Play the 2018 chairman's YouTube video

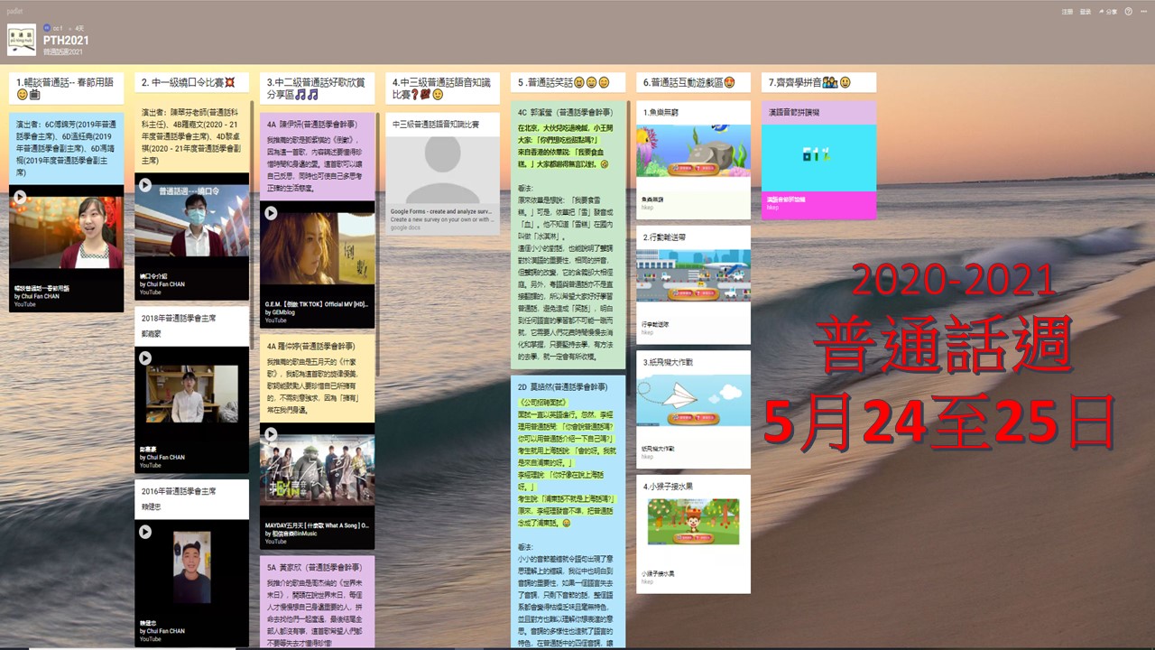point(145,358)
